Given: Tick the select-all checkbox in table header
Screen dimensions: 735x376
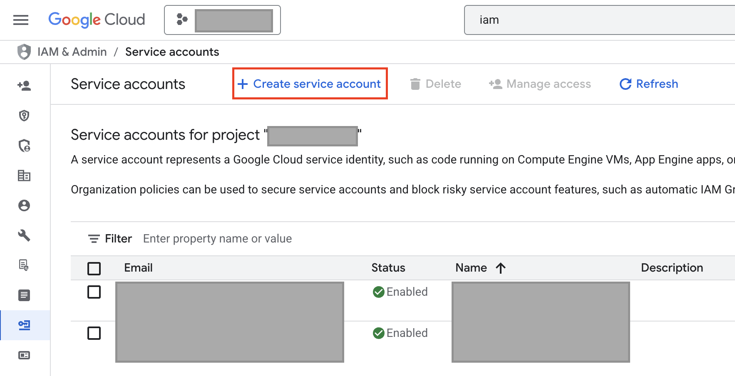Looking at the screenshot, I should pyautogui.click(x=94, y=268).
